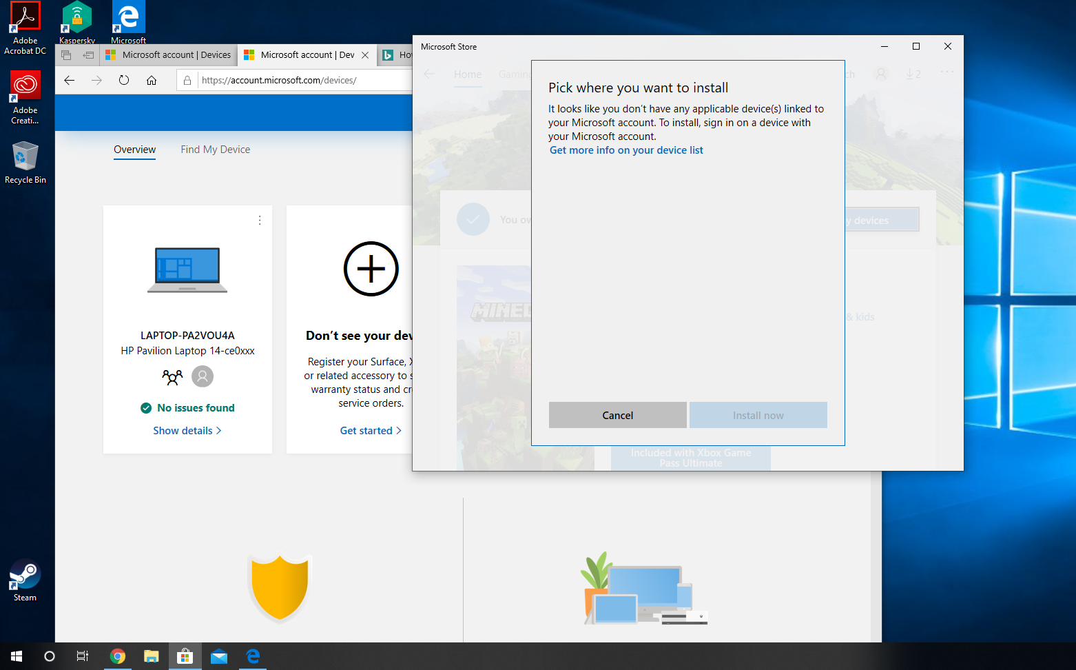Open Cortana search circle on taskbar

click(x=50, y=656)
